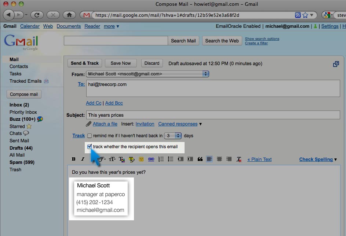Uncheck track whether recipient opens email
The image size is (346, 236).
pyautogui.click(x=90, y=147)
